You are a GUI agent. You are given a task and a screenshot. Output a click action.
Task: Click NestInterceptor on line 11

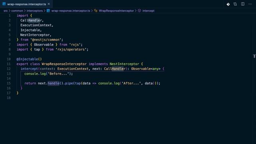click(124, 64)
